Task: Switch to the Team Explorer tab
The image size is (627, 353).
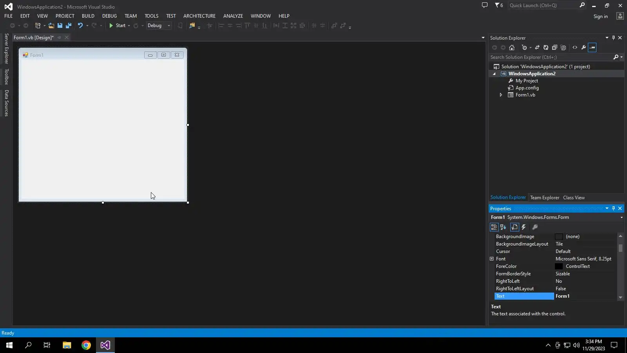Action: [545, 198]
